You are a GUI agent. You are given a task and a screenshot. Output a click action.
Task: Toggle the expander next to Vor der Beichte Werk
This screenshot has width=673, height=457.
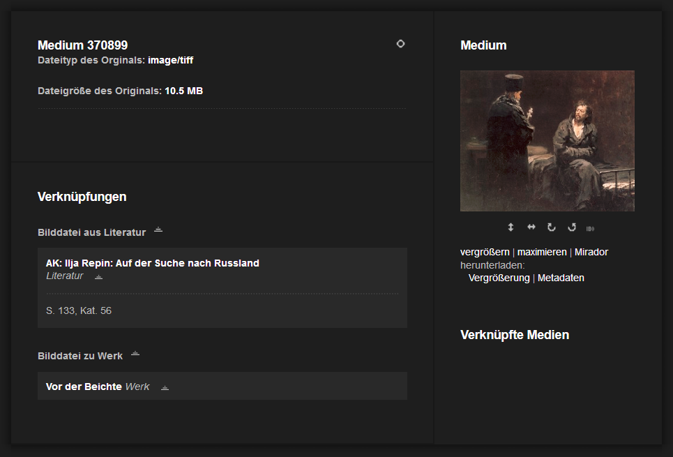pyautogui.click(x=165, y=387)
